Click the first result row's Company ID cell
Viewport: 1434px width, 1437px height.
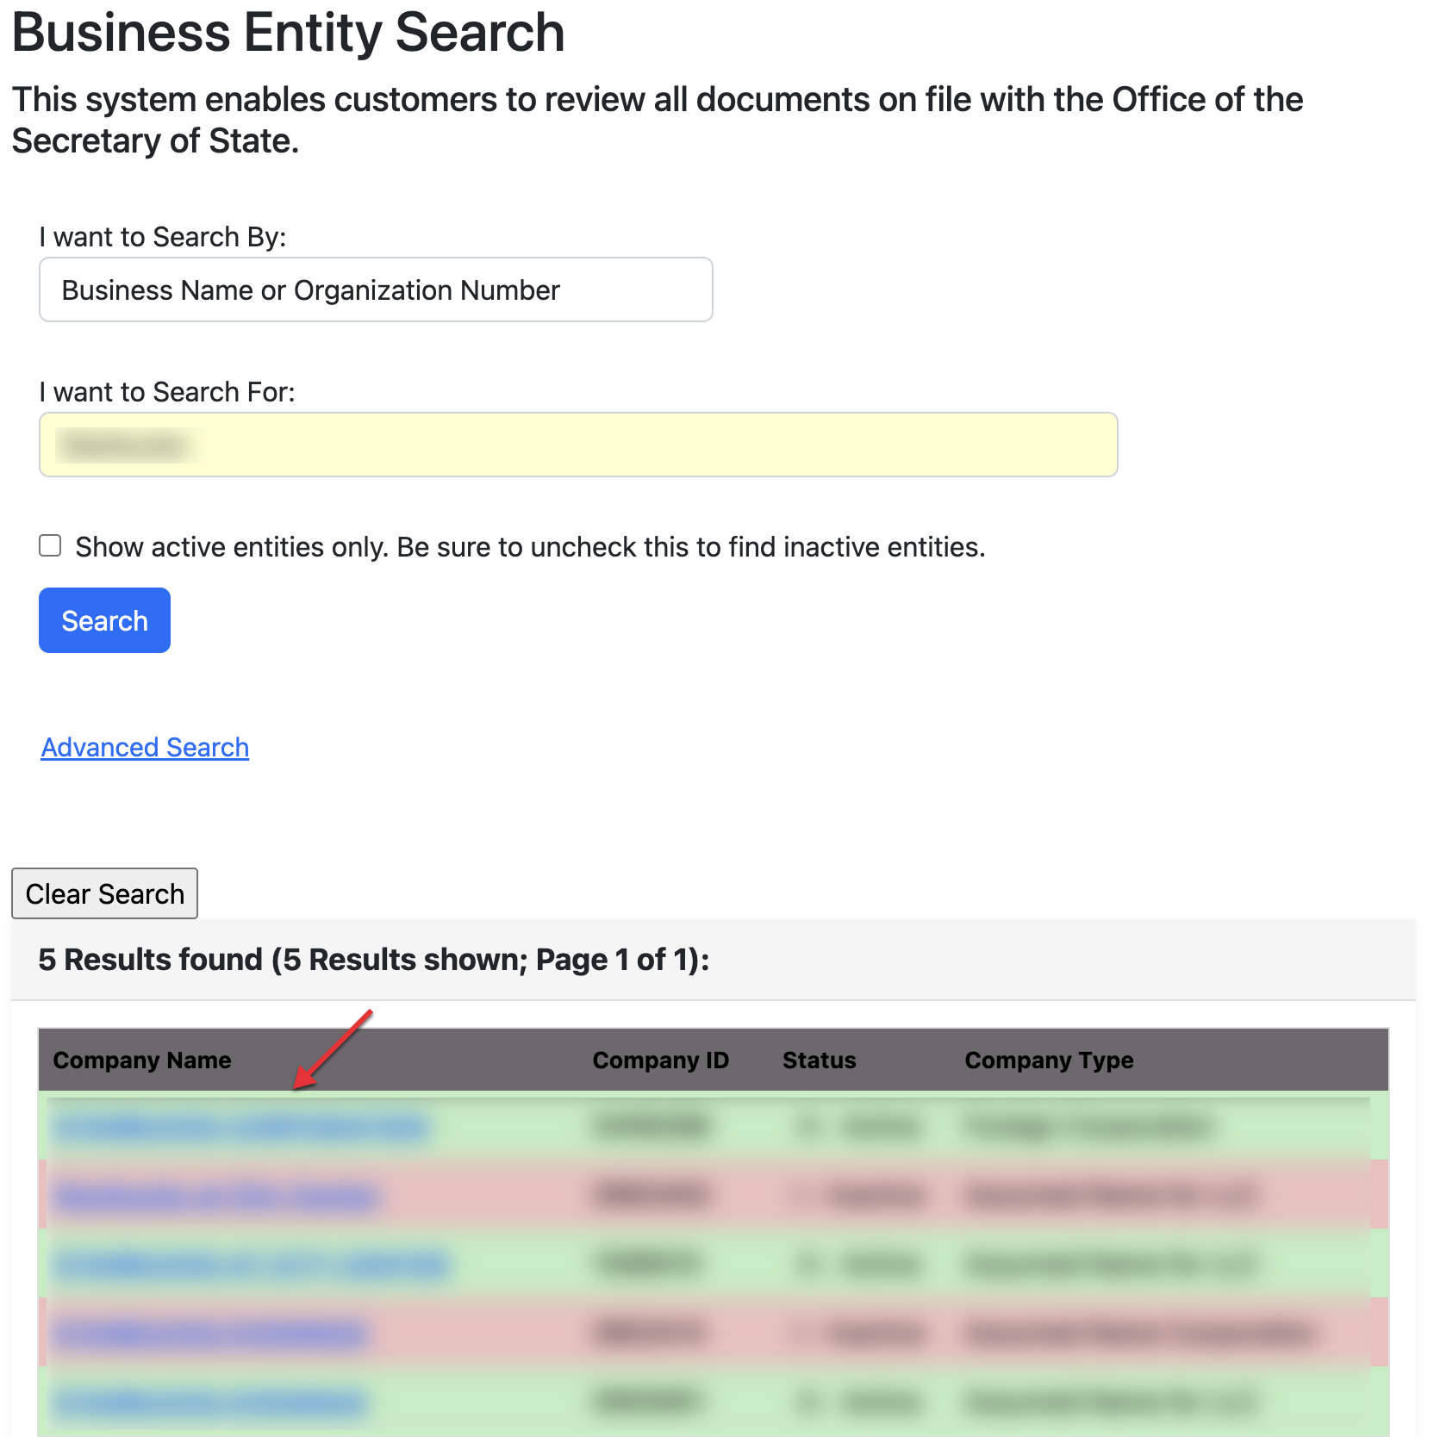(x=652, y=1127)
